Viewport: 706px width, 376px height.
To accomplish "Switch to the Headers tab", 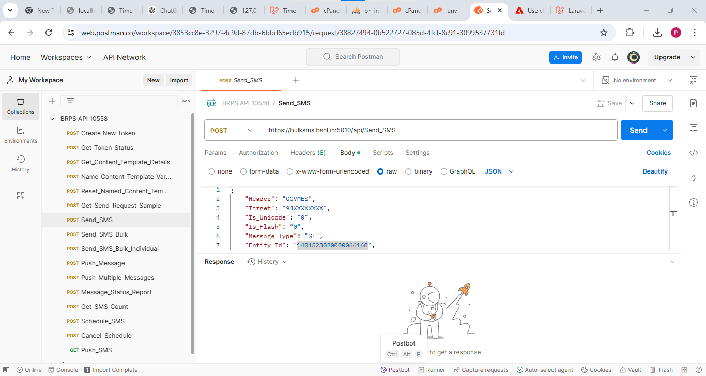I will click(308, 153).
